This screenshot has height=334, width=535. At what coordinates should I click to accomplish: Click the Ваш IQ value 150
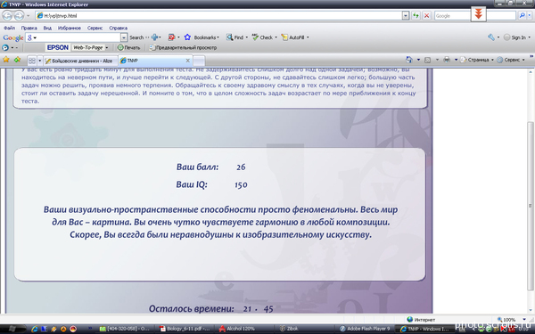[x=241, y=184]
